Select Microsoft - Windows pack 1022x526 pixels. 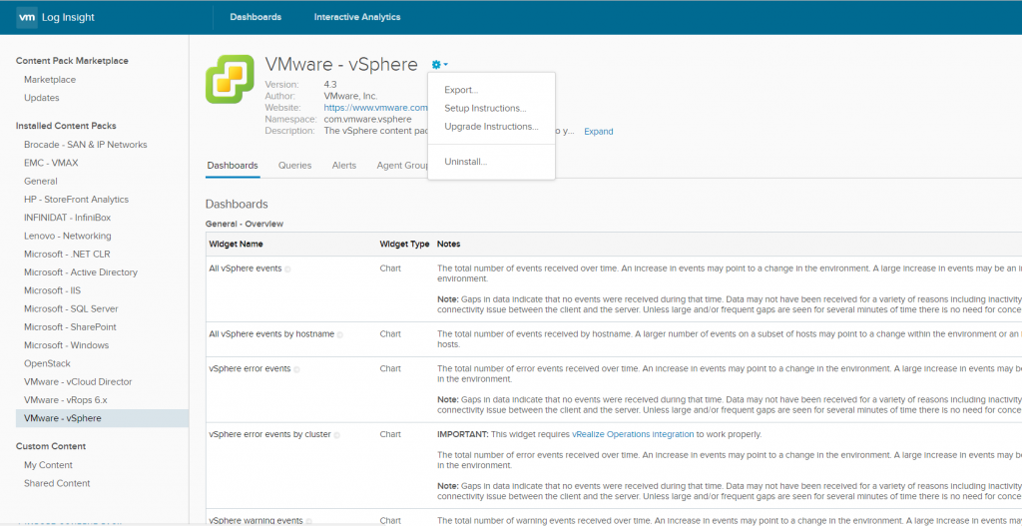coord(67,345)
